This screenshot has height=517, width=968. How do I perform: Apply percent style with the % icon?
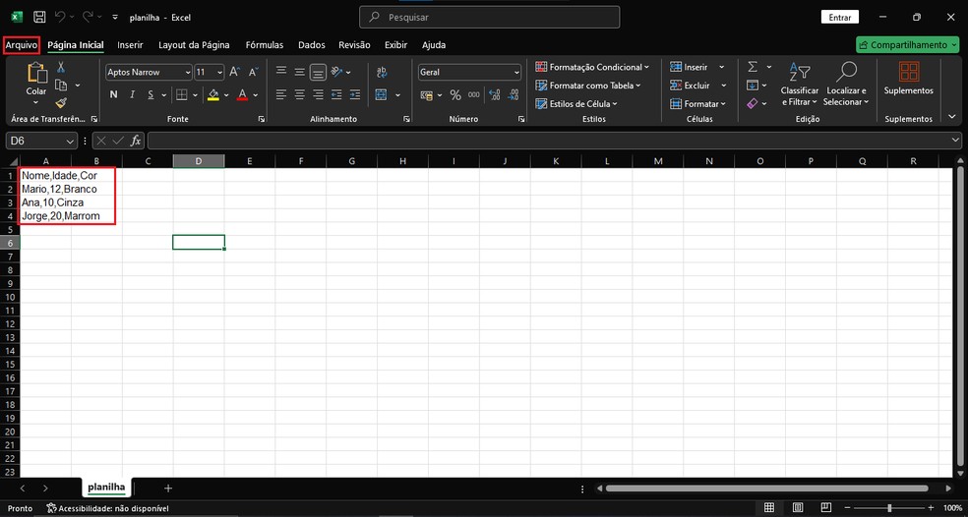pos(455,95)
